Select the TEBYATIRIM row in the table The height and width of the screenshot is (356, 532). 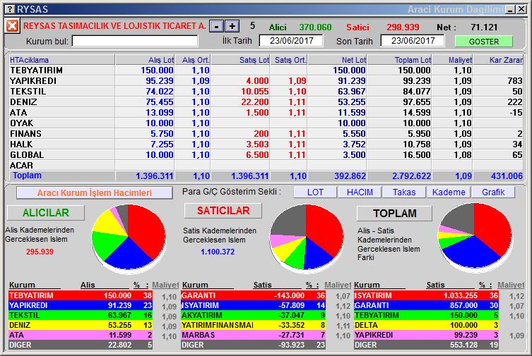coord(266,70)
